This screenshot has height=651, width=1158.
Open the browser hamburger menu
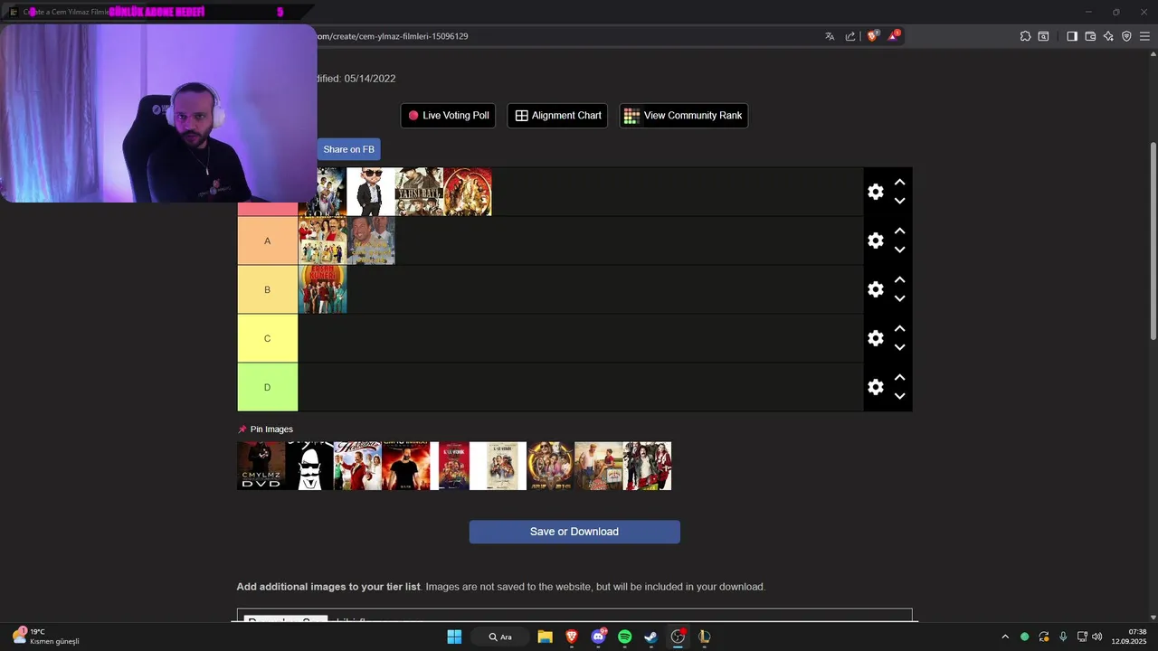click(x=1145, y=36)
